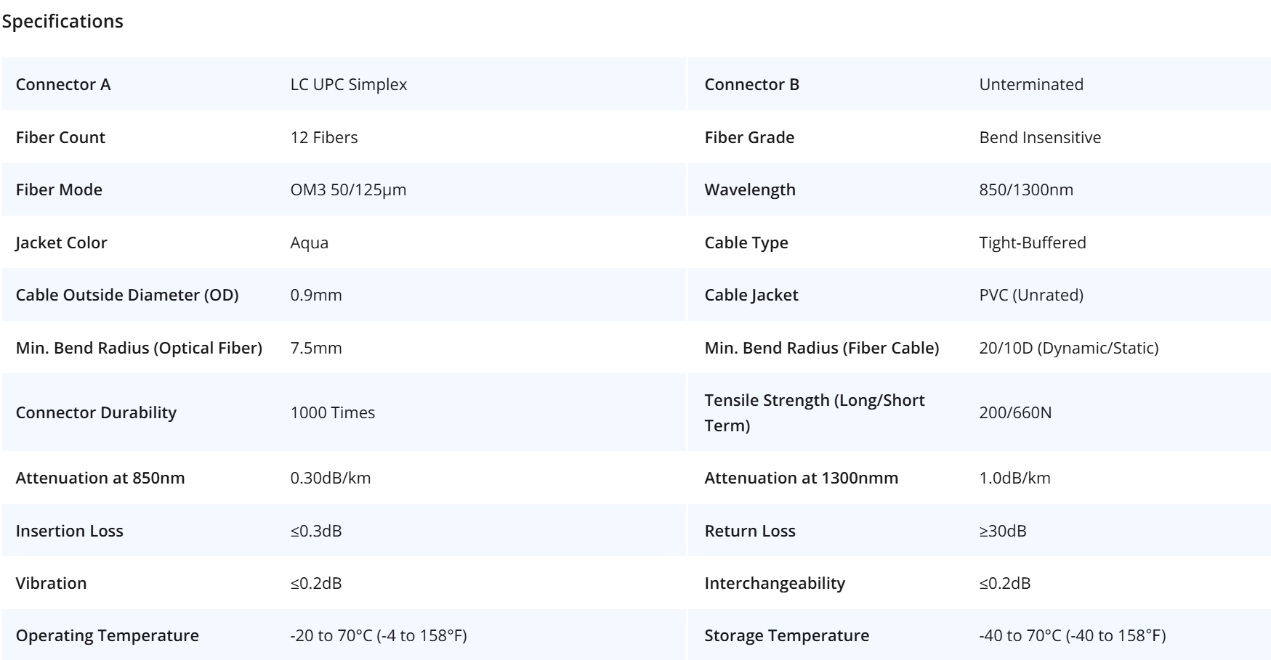Select the OM3 50/125μm fiber mode value

348,190
